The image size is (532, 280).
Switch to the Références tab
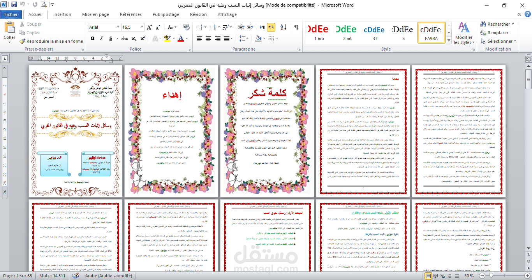pos(131,14)
